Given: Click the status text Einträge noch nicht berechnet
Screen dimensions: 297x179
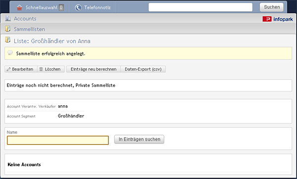Looking at the screenshot, I should (x=40, y=86).
